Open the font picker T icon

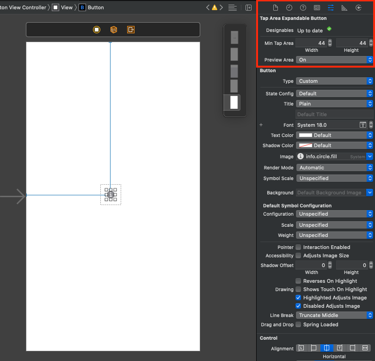[363, 124]
